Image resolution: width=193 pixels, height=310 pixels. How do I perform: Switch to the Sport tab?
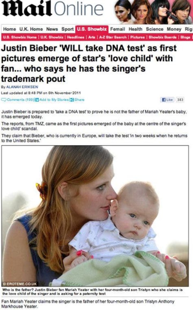(67, 29)
